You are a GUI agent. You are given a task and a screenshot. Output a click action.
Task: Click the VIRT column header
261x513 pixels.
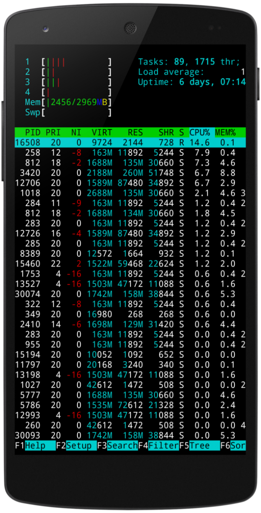point(102,132)
